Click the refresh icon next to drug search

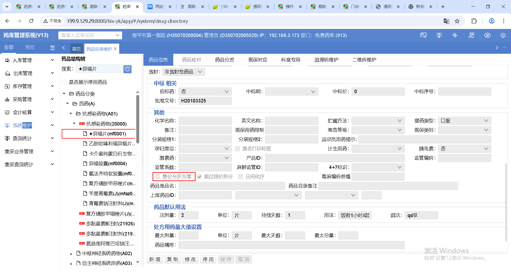[127, 69]
